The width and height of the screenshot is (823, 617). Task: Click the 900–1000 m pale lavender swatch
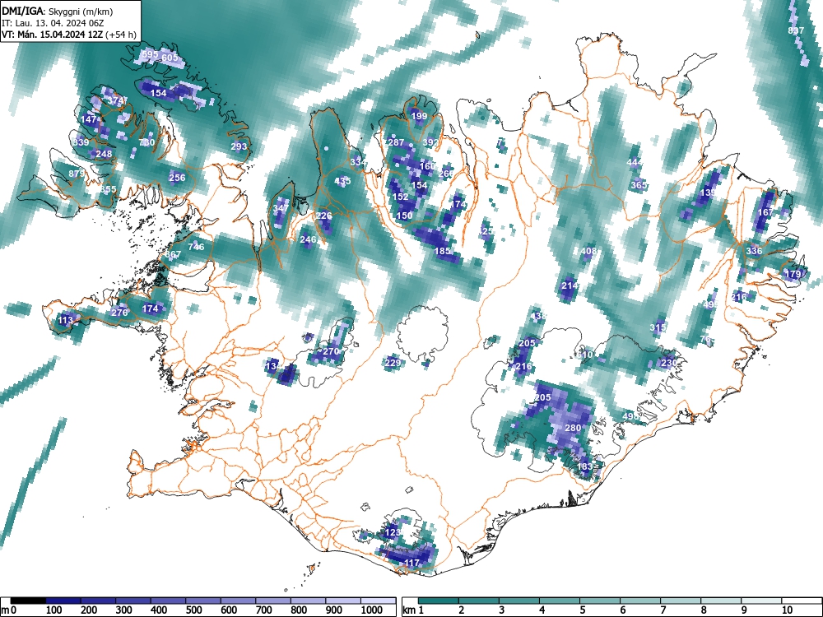pos(342,601)
